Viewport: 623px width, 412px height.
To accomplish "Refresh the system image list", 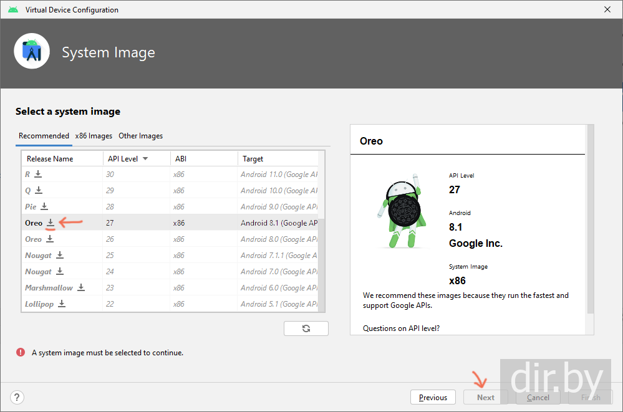I will 306,328.
